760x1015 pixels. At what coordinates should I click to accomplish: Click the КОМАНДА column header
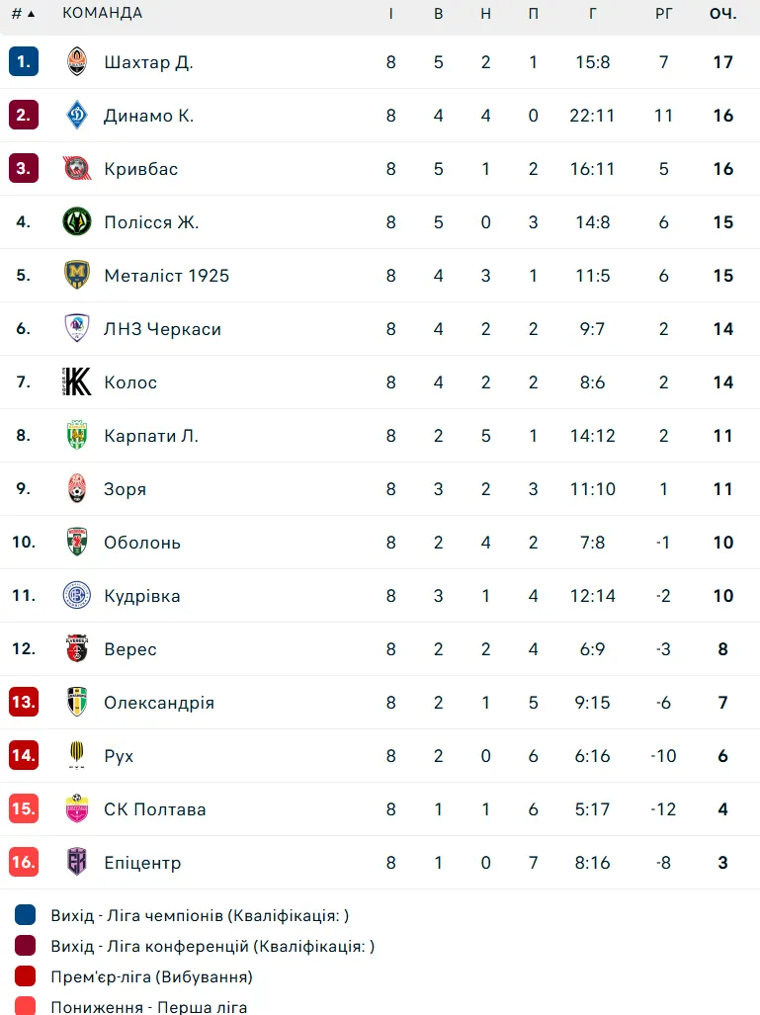point(102,14)
